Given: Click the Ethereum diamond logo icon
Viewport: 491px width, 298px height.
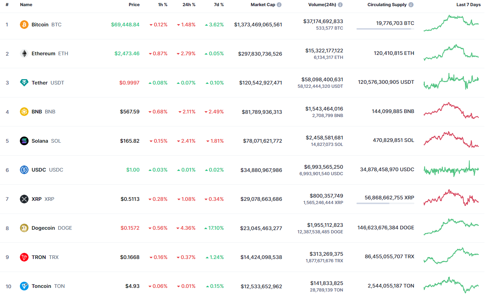Looking at the screenshot, I should click(24, 53).
